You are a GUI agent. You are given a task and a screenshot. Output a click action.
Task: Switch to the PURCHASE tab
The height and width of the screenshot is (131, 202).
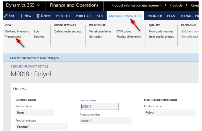coord(84,16)
